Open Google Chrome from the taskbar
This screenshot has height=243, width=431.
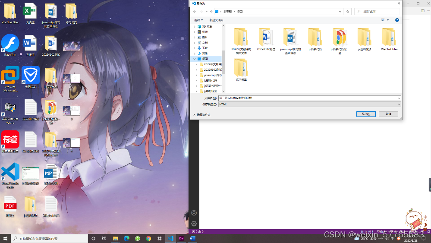coord(148,238)
